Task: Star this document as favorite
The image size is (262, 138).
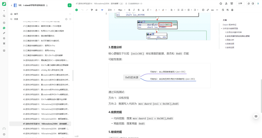Action: point(221,4)
